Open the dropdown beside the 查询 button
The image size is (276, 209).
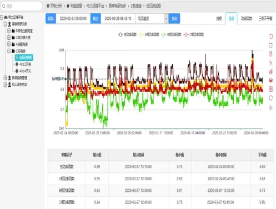pyautogui.click(x=166, y=18)
